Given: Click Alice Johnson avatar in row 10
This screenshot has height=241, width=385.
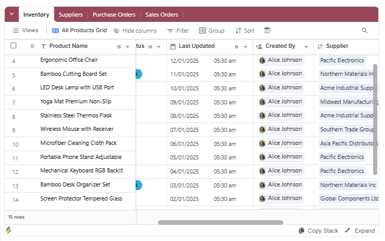Looking at the screenshot, I should coord(262,143).
